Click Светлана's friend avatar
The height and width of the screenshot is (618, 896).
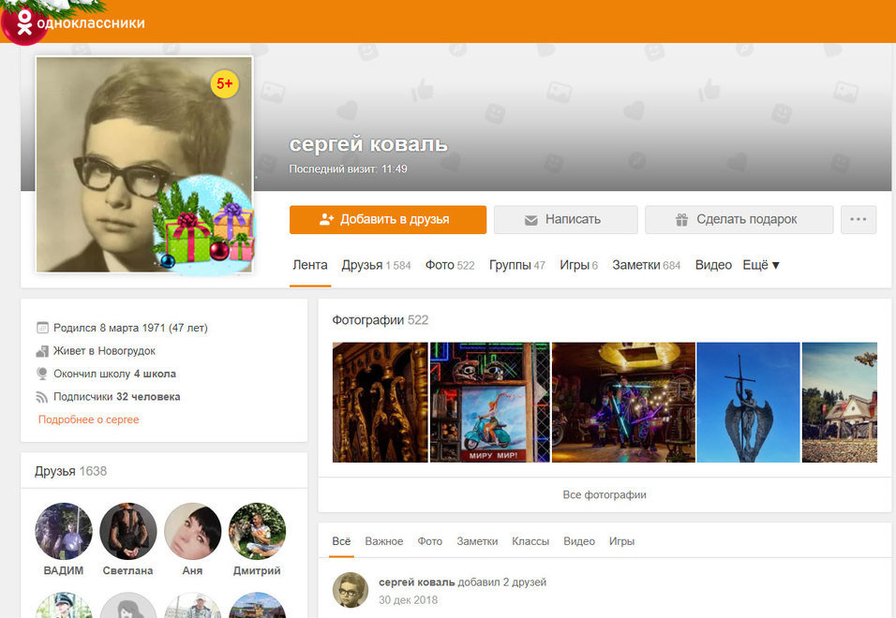click(x=128, y=532)
